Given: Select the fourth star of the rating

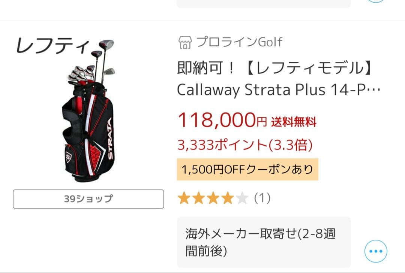Looking at the screenshot, I should point(228,197).
